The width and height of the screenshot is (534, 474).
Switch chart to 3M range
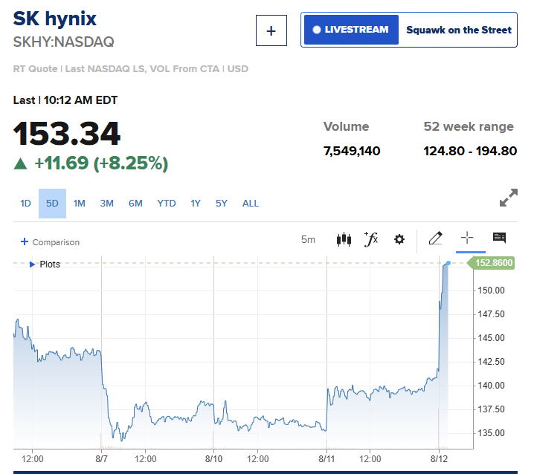tap(106, 204)
